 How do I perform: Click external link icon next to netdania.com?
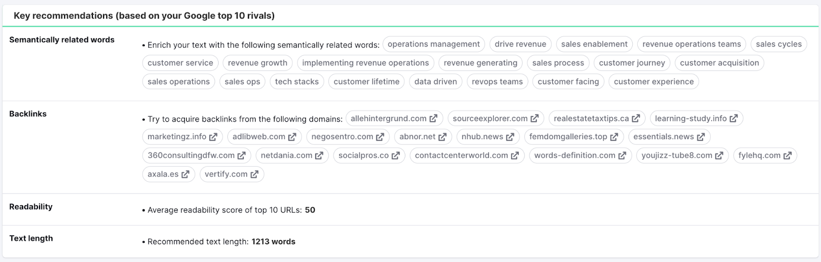coord(319,156)
